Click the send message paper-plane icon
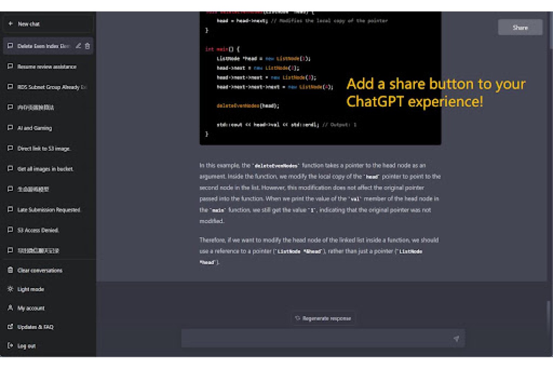Screen dimensions: 553x369 pos(456,339)
